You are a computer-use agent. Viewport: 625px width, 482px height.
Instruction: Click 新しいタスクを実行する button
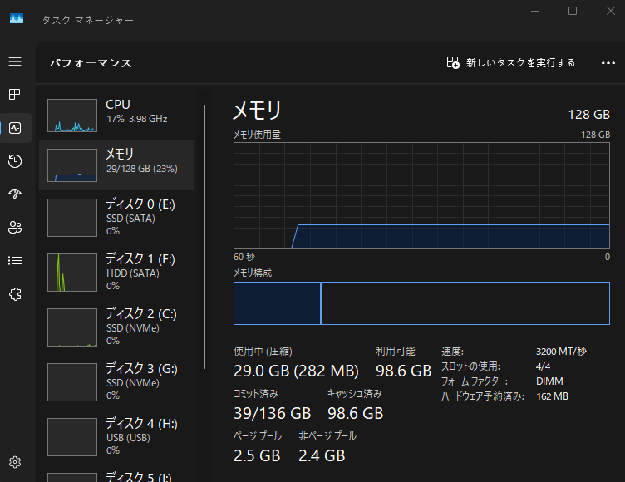[511, 62]
